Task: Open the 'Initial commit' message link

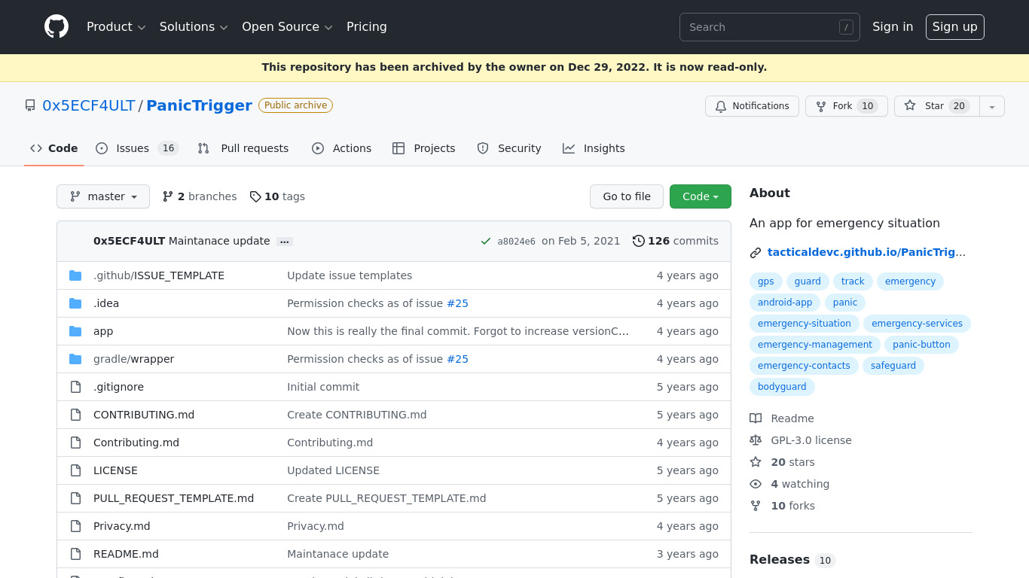Action: 323,387
